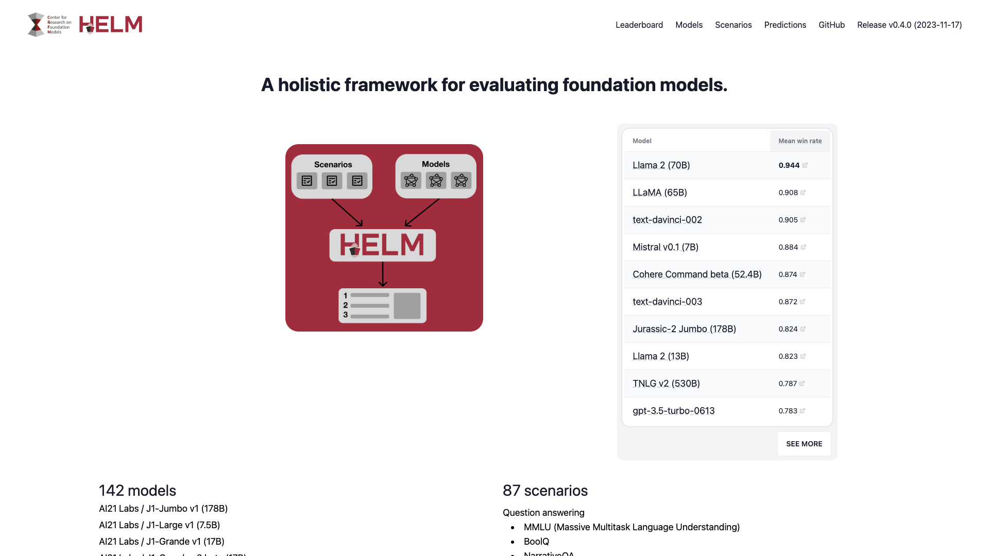The width and height of the screenshot is (989, 556).
Task: Sort by Mean win rate column header
Action: click(x=800, y=141)
